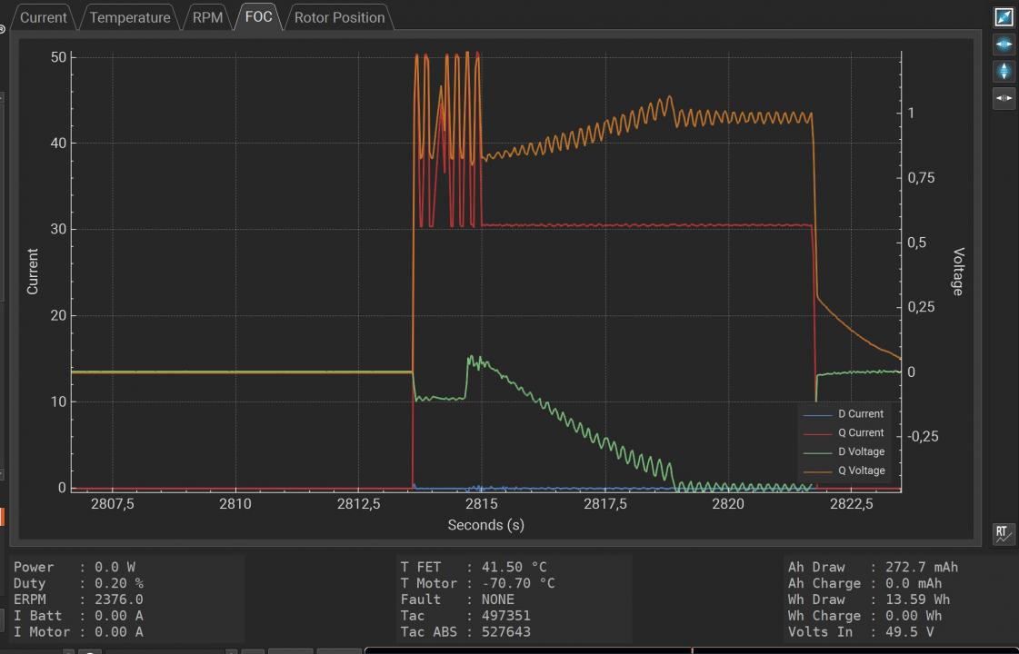The width and height of the screenshot is (1019, 654).
Task: Click the vertical Current axis title
Action: pos(33,272)
